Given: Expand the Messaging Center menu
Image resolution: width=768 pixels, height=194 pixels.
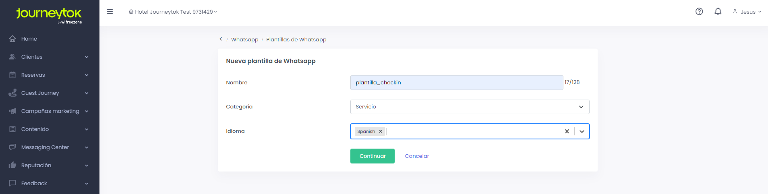Looking at the screenshot, I should pyautogui.click(x=50, y=147).
